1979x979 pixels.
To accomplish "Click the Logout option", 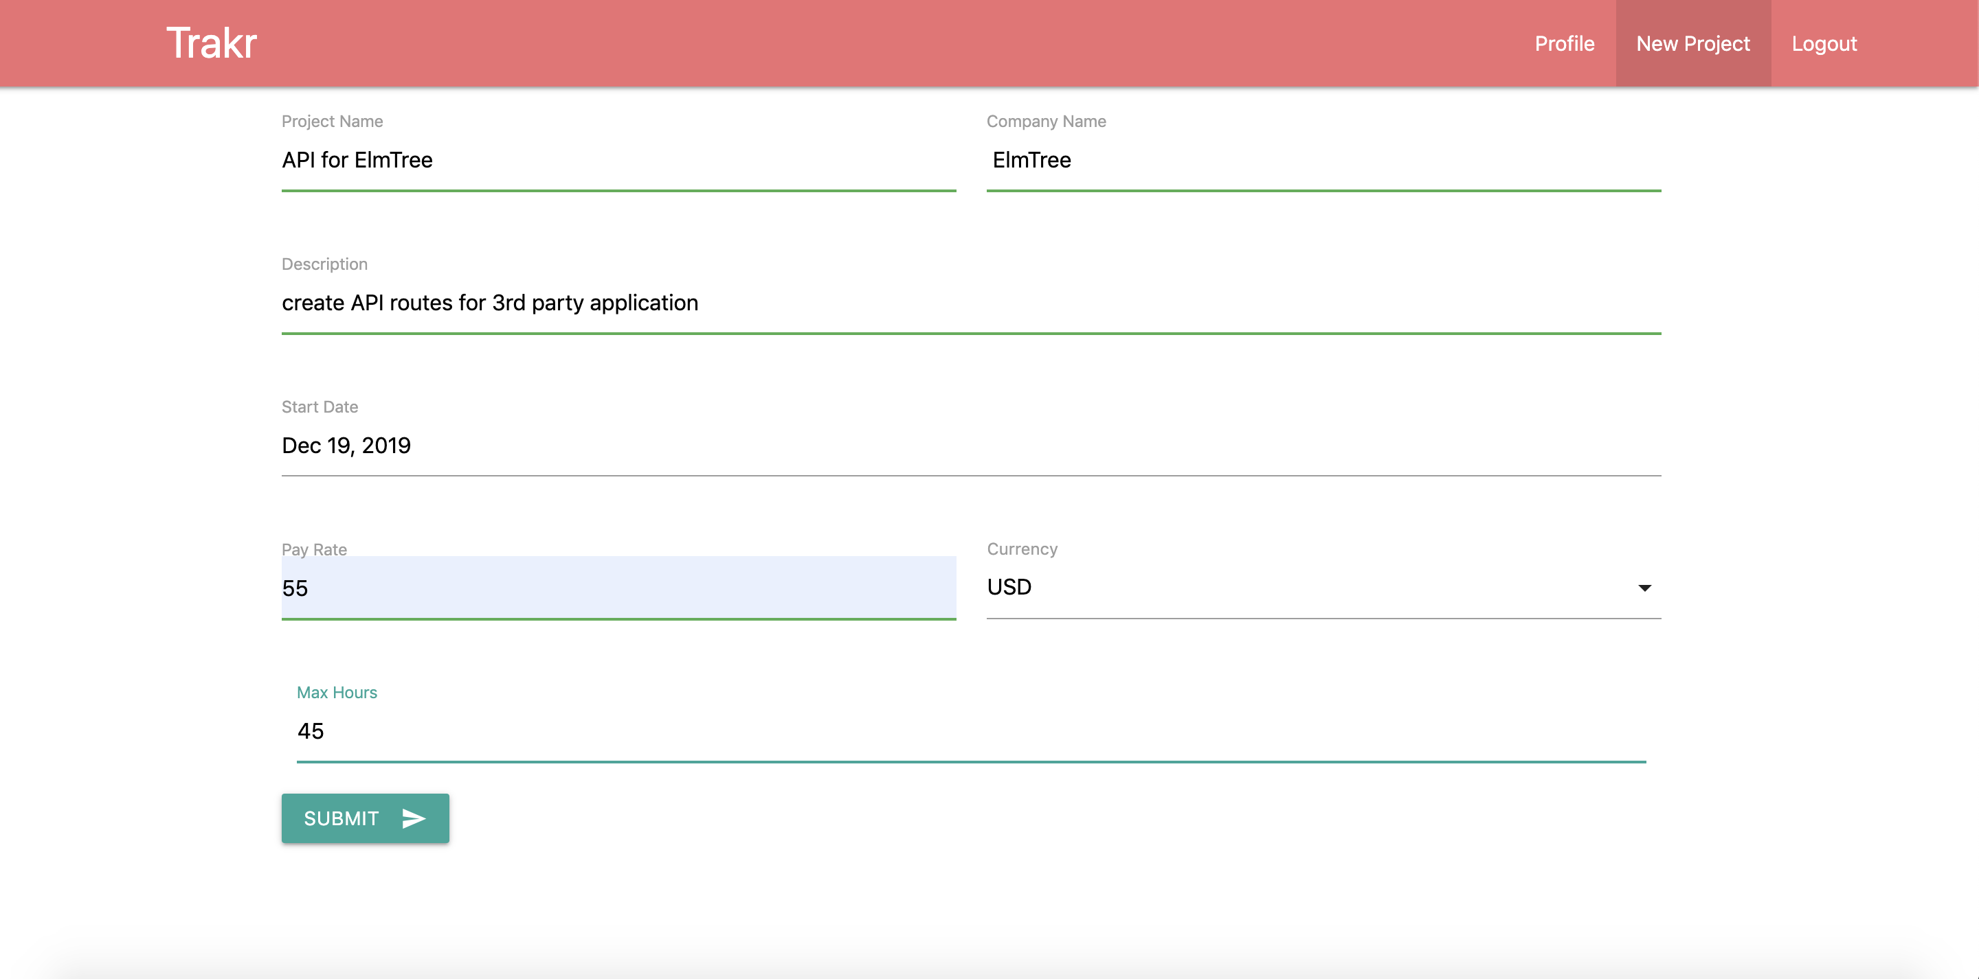I will click(1824, 43).
